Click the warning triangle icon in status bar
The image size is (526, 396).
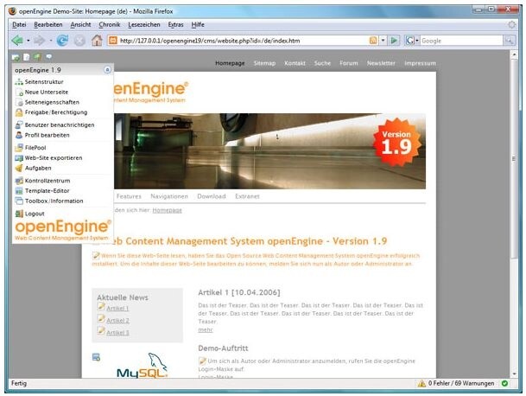pos(421,383)
